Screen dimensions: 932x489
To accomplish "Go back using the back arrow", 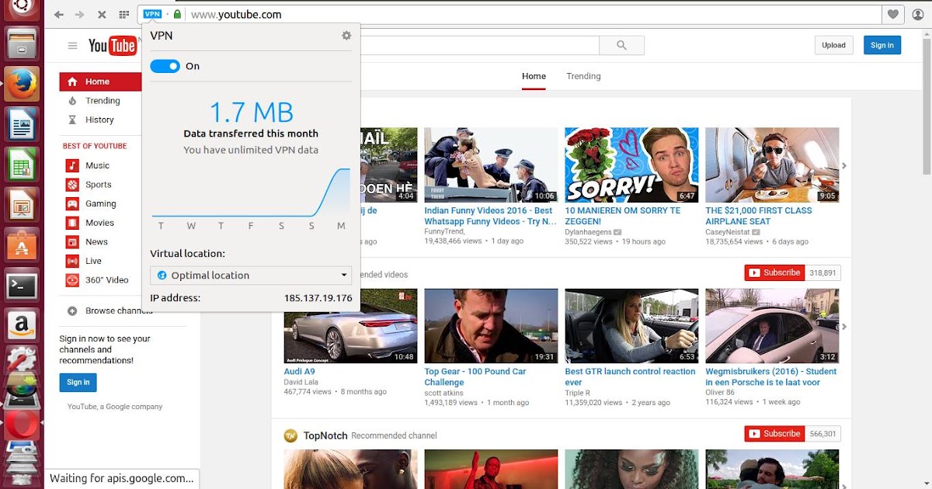I will click(x=58, y=14).
